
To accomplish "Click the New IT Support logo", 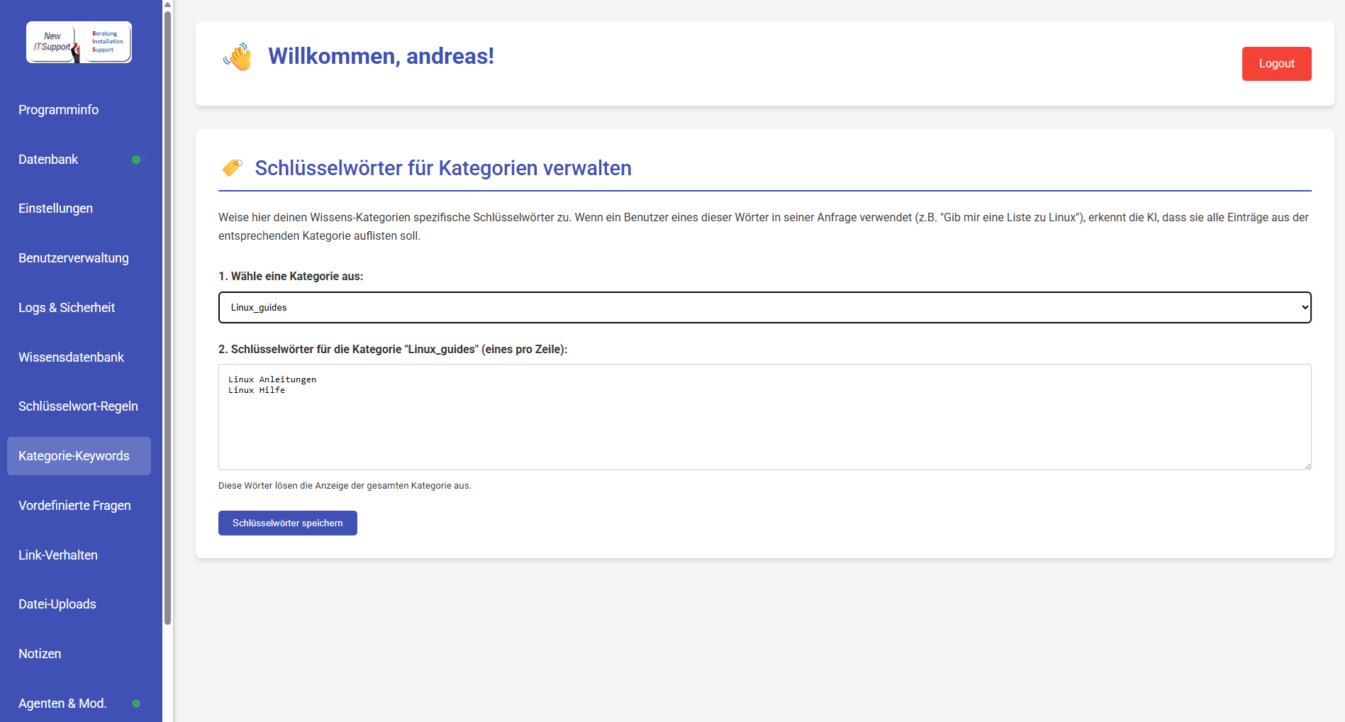I will (x=79, y=43).
